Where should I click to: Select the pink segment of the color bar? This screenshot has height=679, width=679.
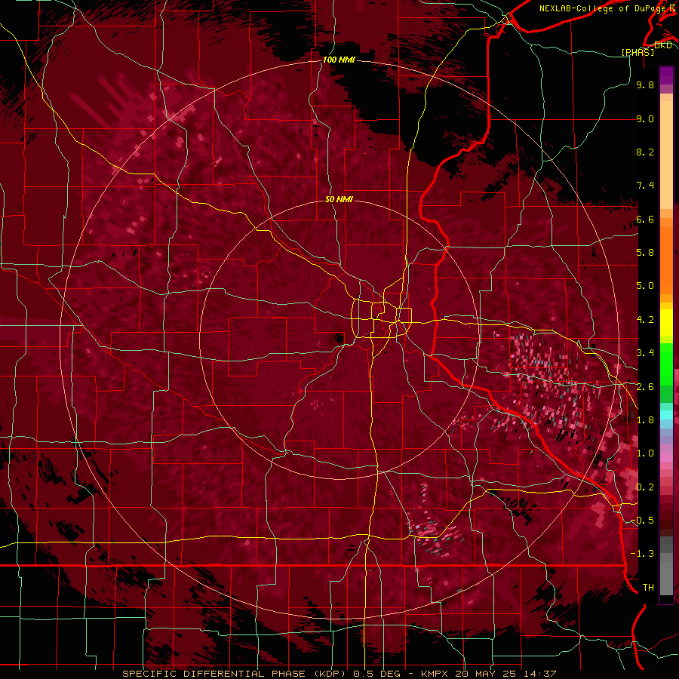click(x=666, y=456)
